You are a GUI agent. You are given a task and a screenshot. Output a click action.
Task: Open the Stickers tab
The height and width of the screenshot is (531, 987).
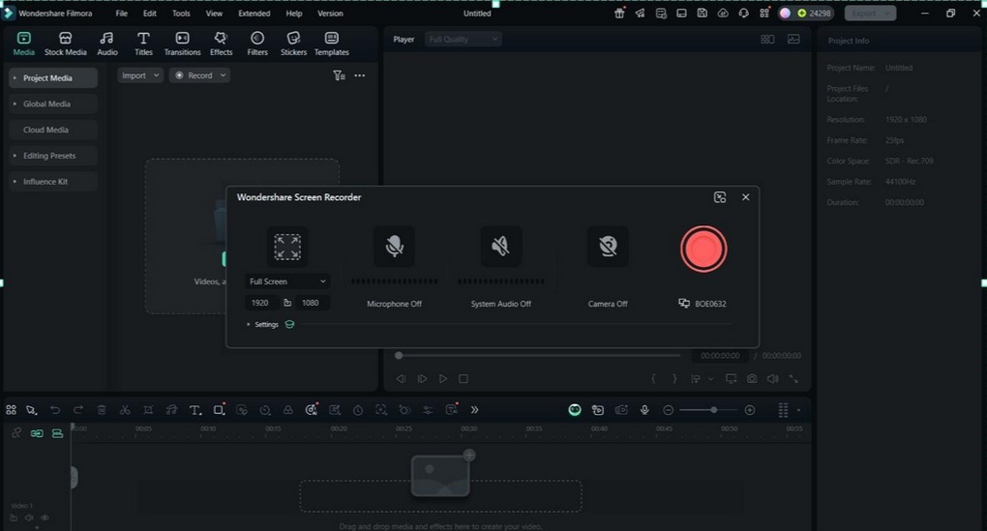click(293, 44)
